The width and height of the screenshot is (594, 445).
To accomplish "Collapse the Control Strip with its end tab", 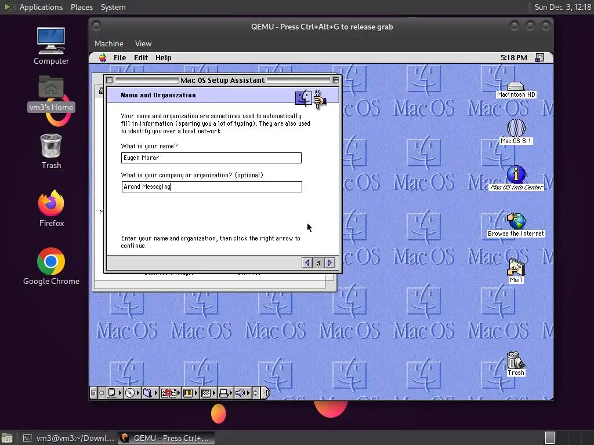I will [266, 393].
